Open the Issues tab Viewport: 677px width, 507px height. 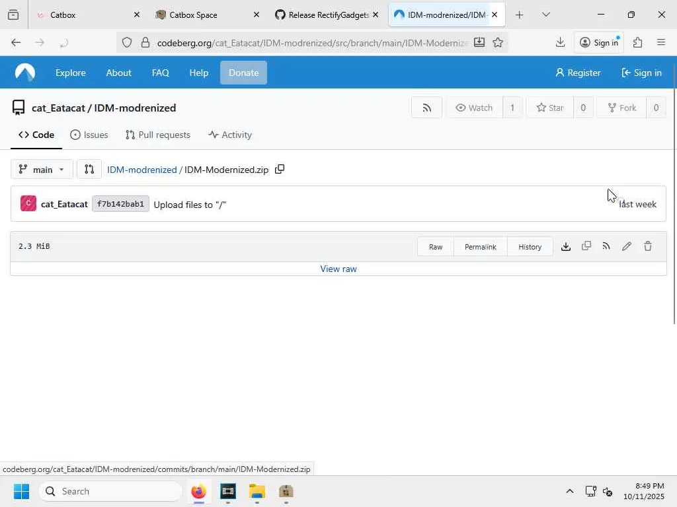pos(89,135)
